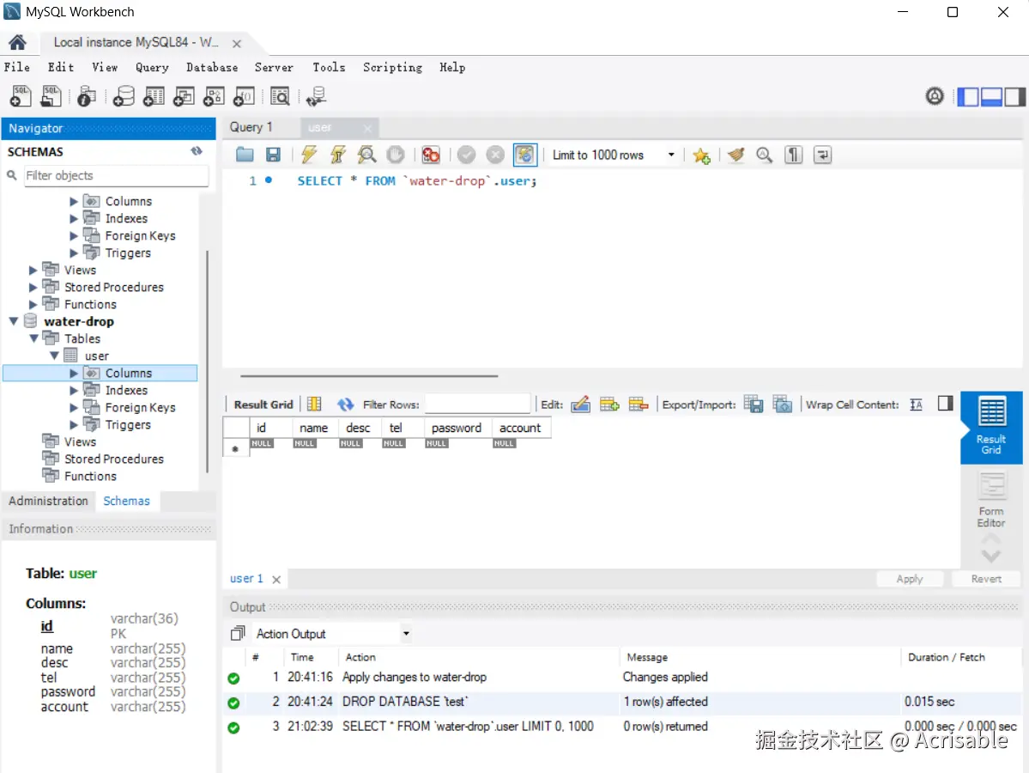Toggle auto-commit mode button

525,155
